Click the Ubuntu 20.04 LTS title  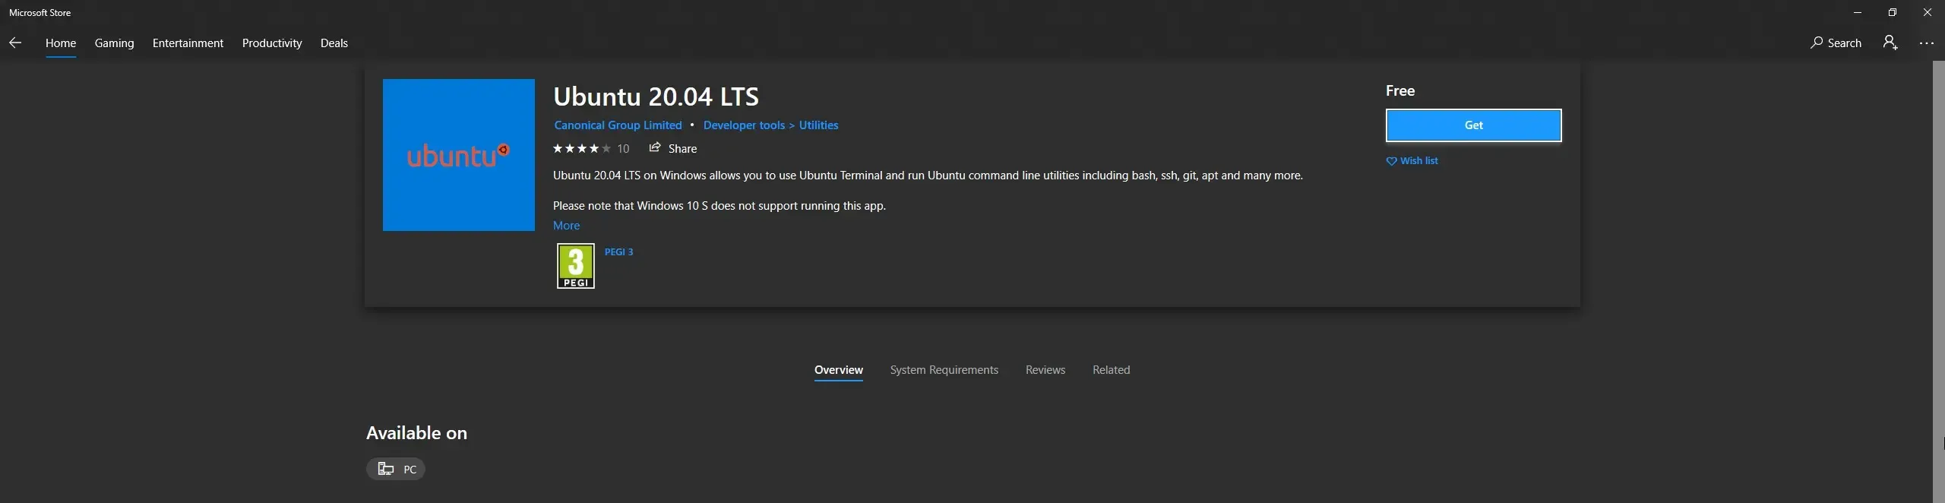point(656,96)
